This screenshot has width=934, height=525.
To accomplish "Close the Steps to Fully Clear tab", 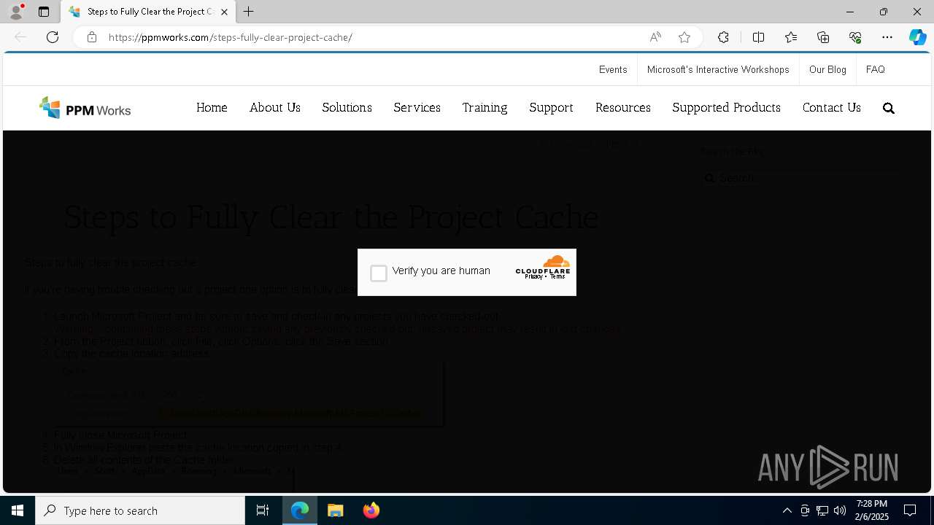I will pyautogui.click(x=224, y=12).
